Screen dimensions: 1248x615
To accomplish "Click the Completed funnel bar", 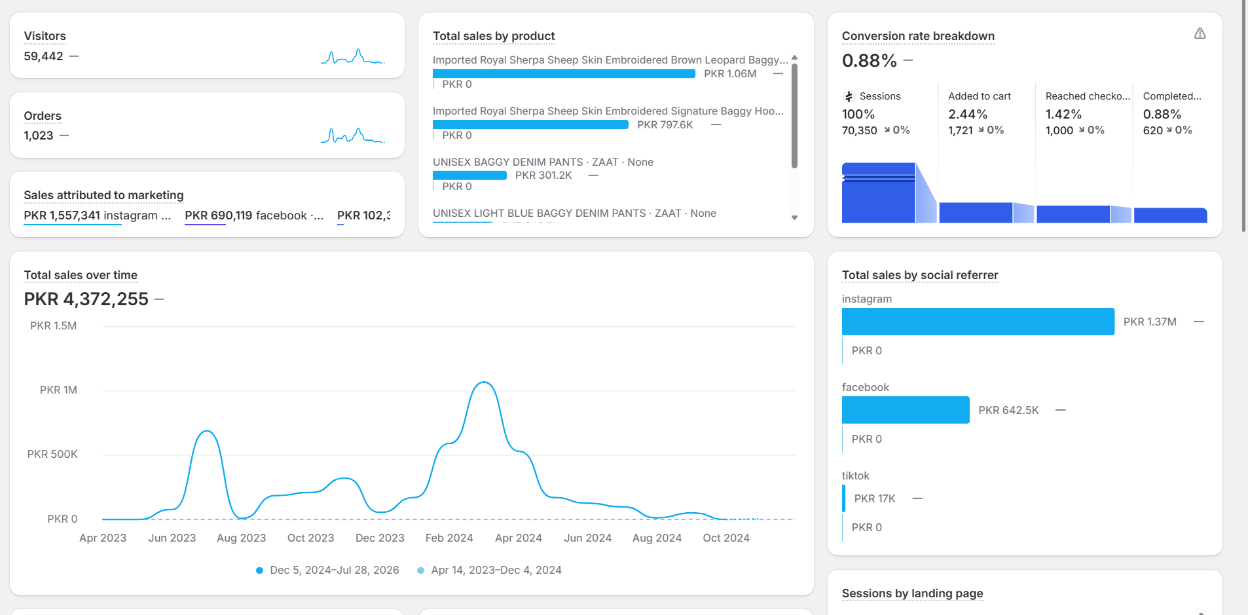I will [1170, 215].
